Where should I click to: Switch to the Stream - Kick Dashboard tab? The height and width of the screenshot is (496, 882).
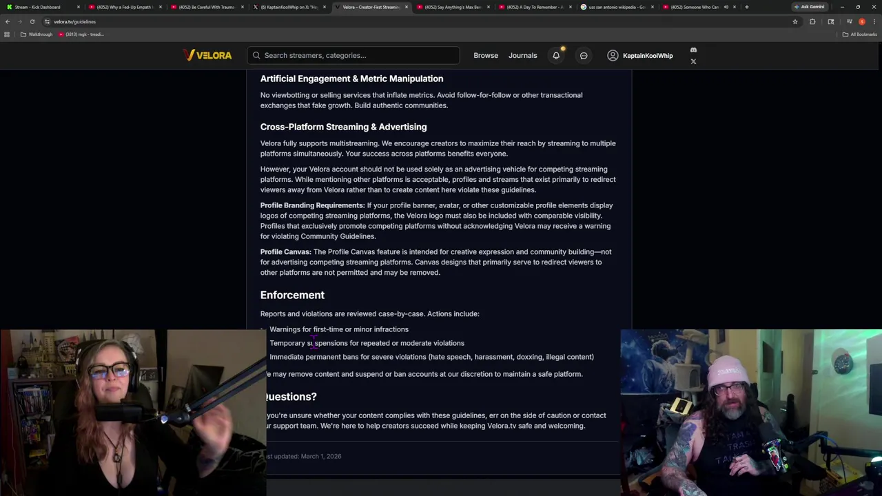(43, 7)
